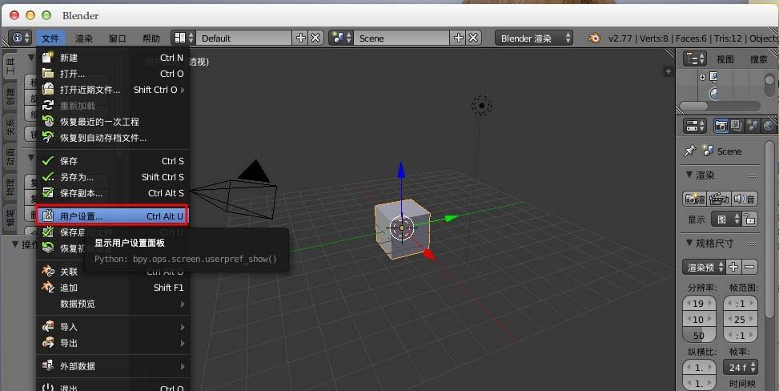Screen dimensions: 779x391
Task: Choose 新建 from the file menu
Action: tap(113, 58)
